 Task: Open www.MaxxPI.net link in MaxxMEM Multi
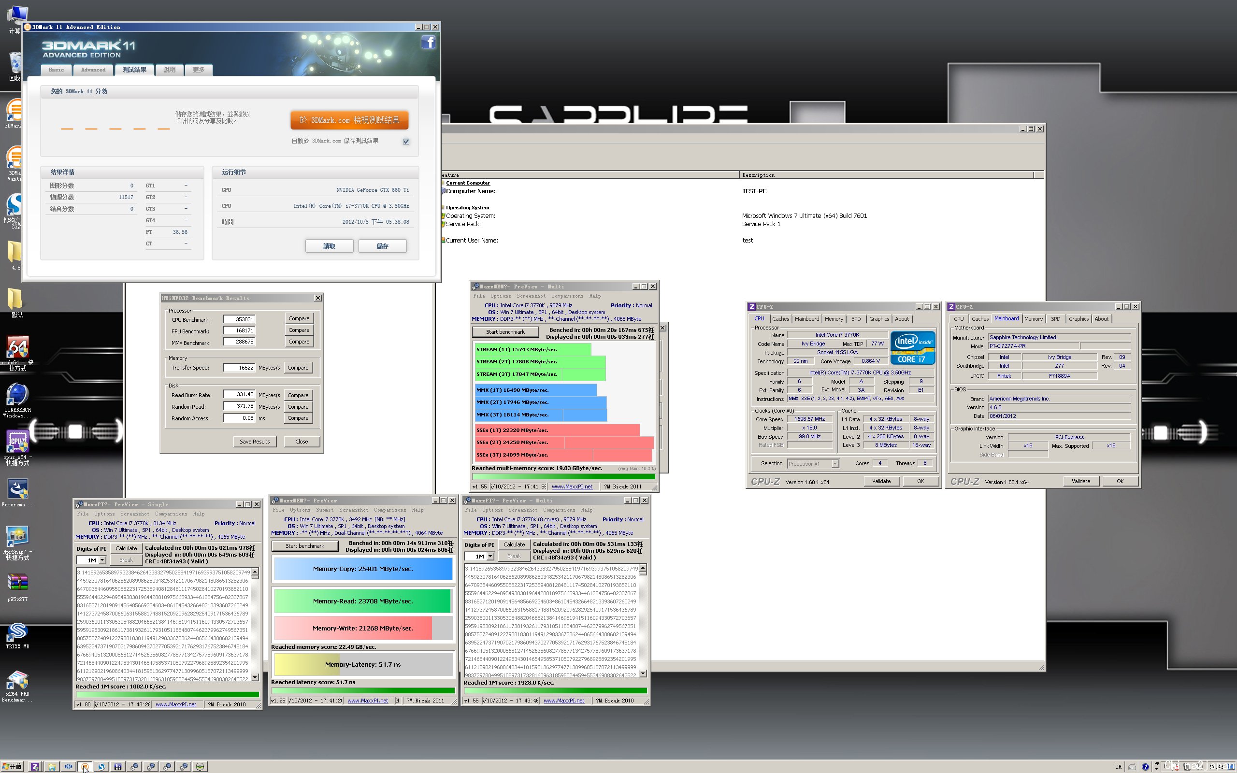(572, 487)
